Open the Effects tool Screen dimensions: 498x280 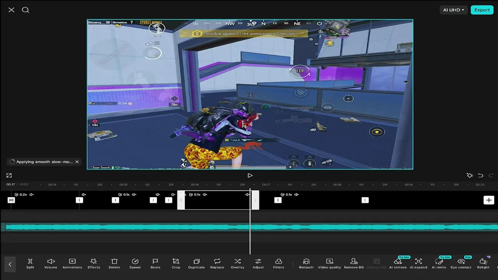[x=94, y=263]
